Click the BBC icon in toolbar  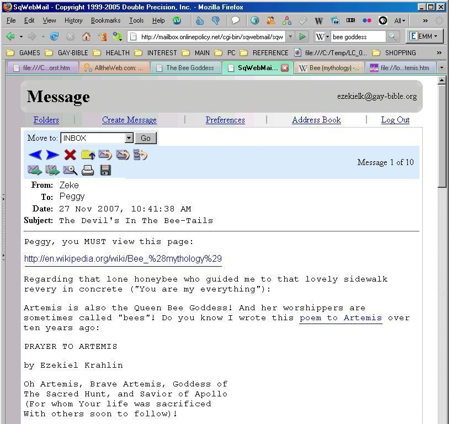350,20
